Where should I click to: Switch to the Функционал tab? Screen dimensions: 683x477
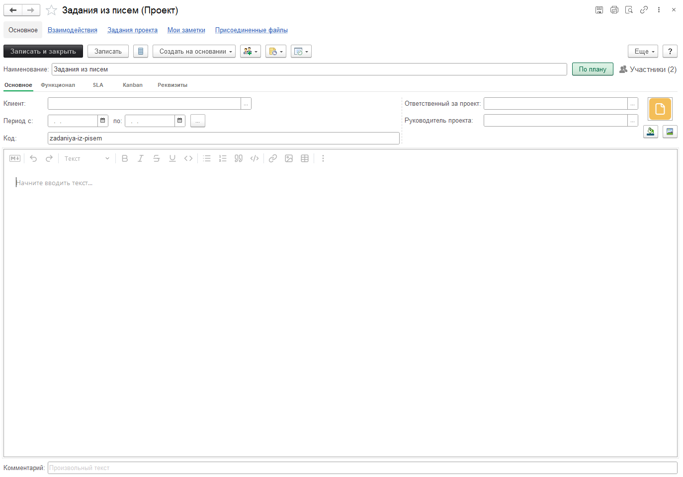58,85
